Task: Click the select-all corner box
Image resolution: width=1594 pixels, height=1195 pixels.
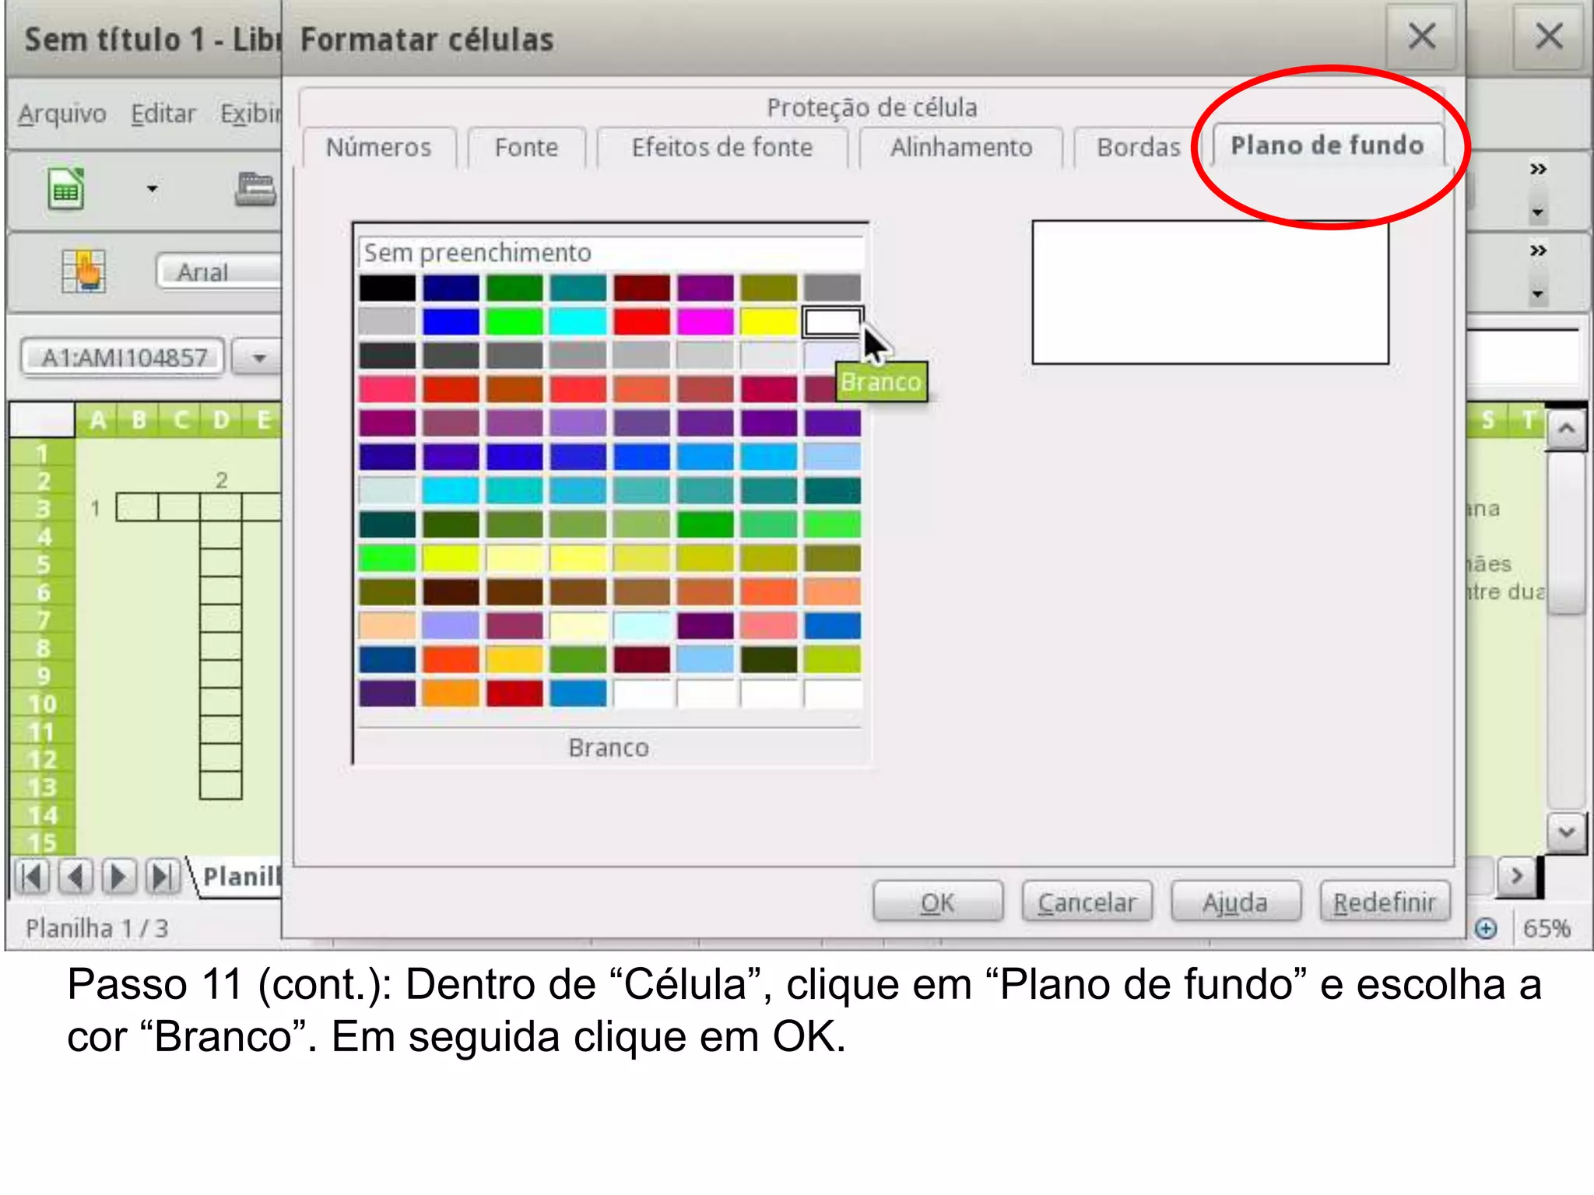Action: pos(43,420)
